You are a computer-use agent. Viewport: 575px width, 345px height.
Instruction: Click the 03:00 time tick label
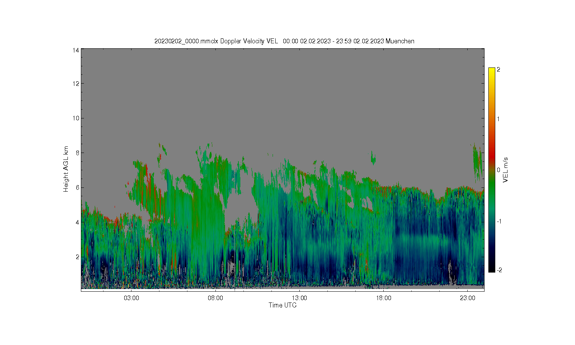pyautogui.click(x=131, y=298)
